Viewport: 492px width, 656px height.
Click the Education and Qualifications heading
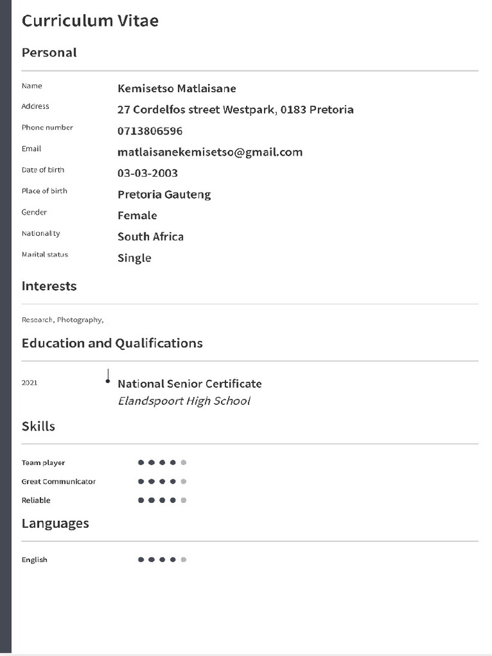112,343
